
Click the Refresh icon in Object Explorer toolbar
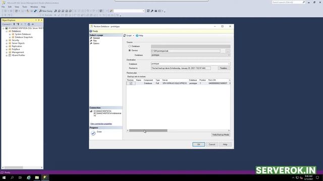29,24
